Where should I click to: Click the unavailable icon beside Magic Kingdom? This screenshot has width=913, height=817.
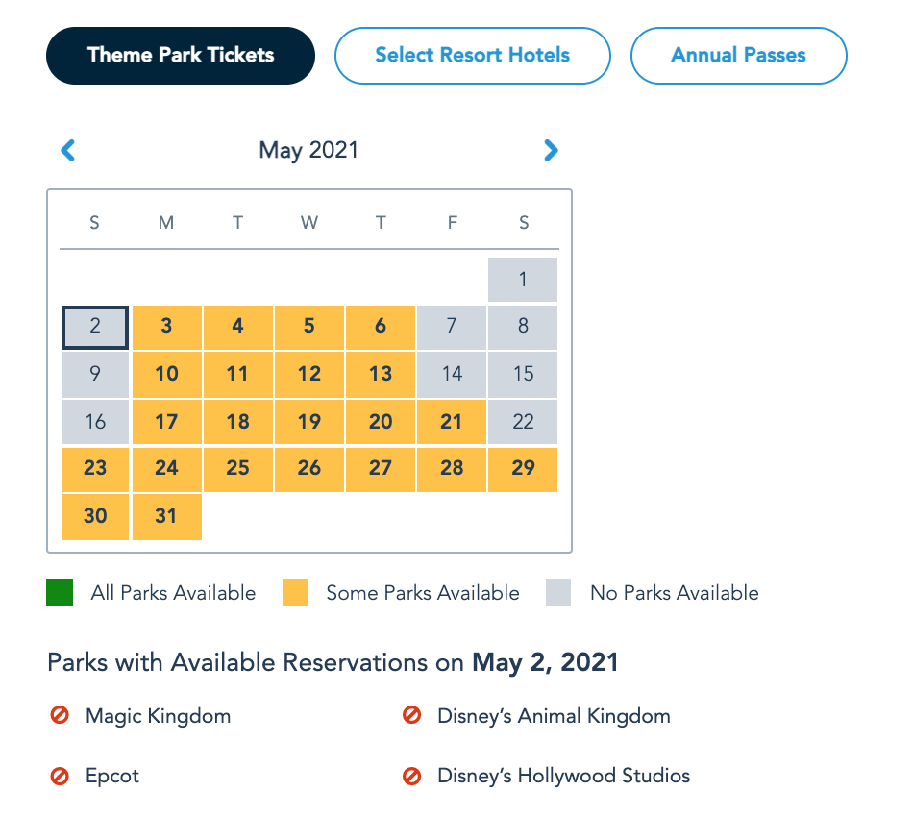coord(60,716)
